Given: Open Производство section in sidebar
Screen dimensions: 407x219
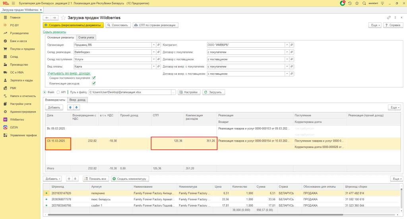Looking at the screenshot, I should click(x=19, y=65).
